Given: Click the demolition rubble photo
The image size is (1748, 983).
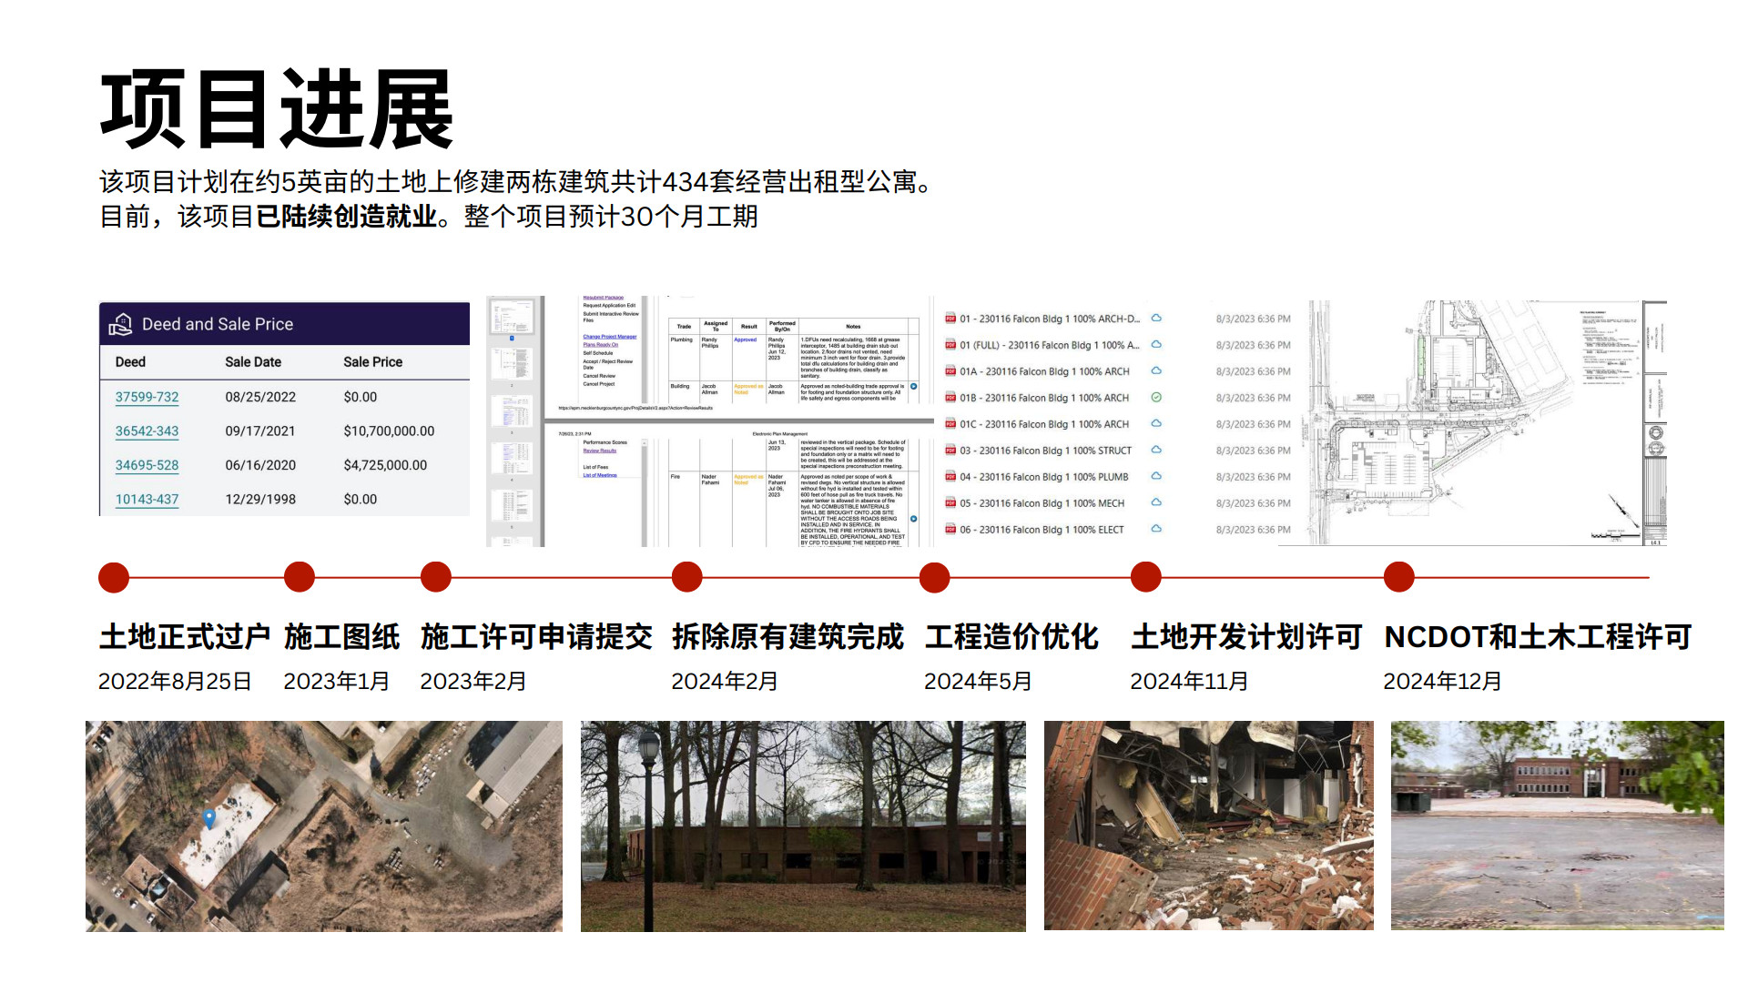Looking at the screenshot, I should tap(1209, 826).
